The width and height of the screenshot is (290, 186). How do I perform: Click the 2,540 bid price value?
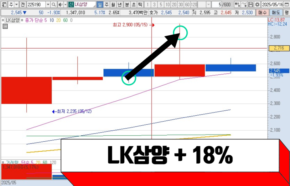pyautogui.click(x=184, y=13)
